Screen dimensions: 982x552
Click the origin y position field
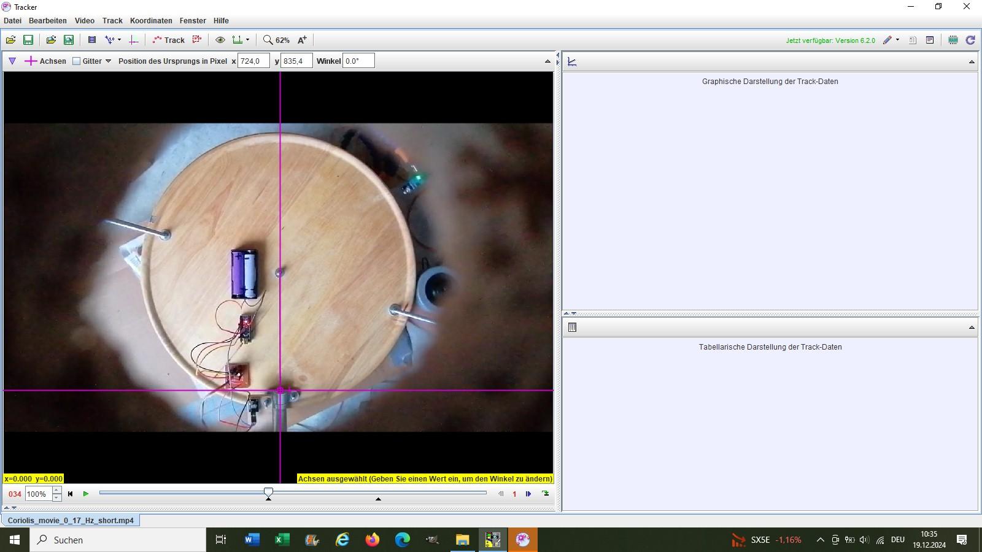(296, 61)
